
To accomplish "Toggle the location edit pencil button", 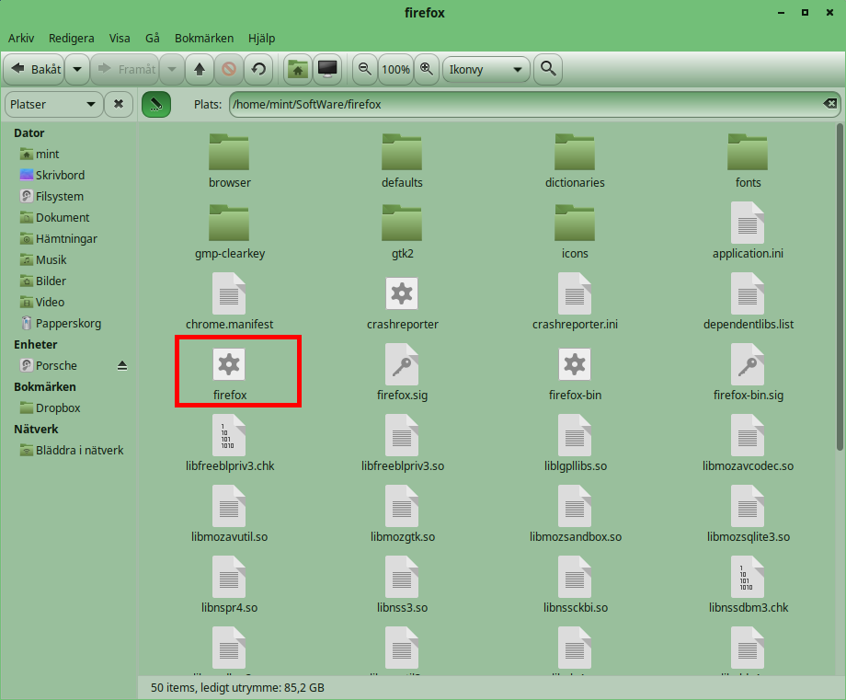I will coord(156,104).
